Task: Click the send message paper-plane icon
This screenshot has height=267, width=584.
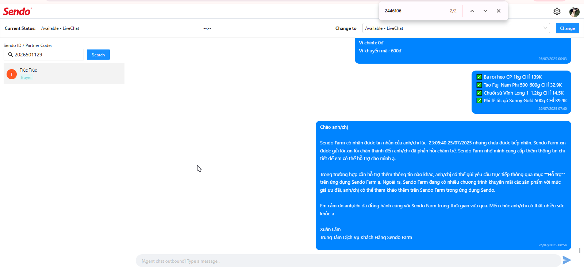Action: pyautogui.click(x=566, y=260)
